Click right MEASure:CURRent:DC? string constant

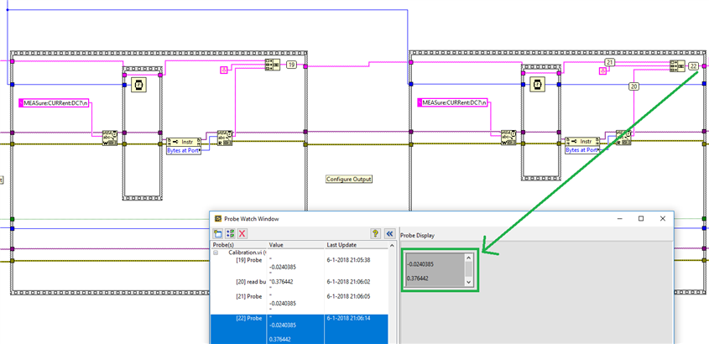454,103
